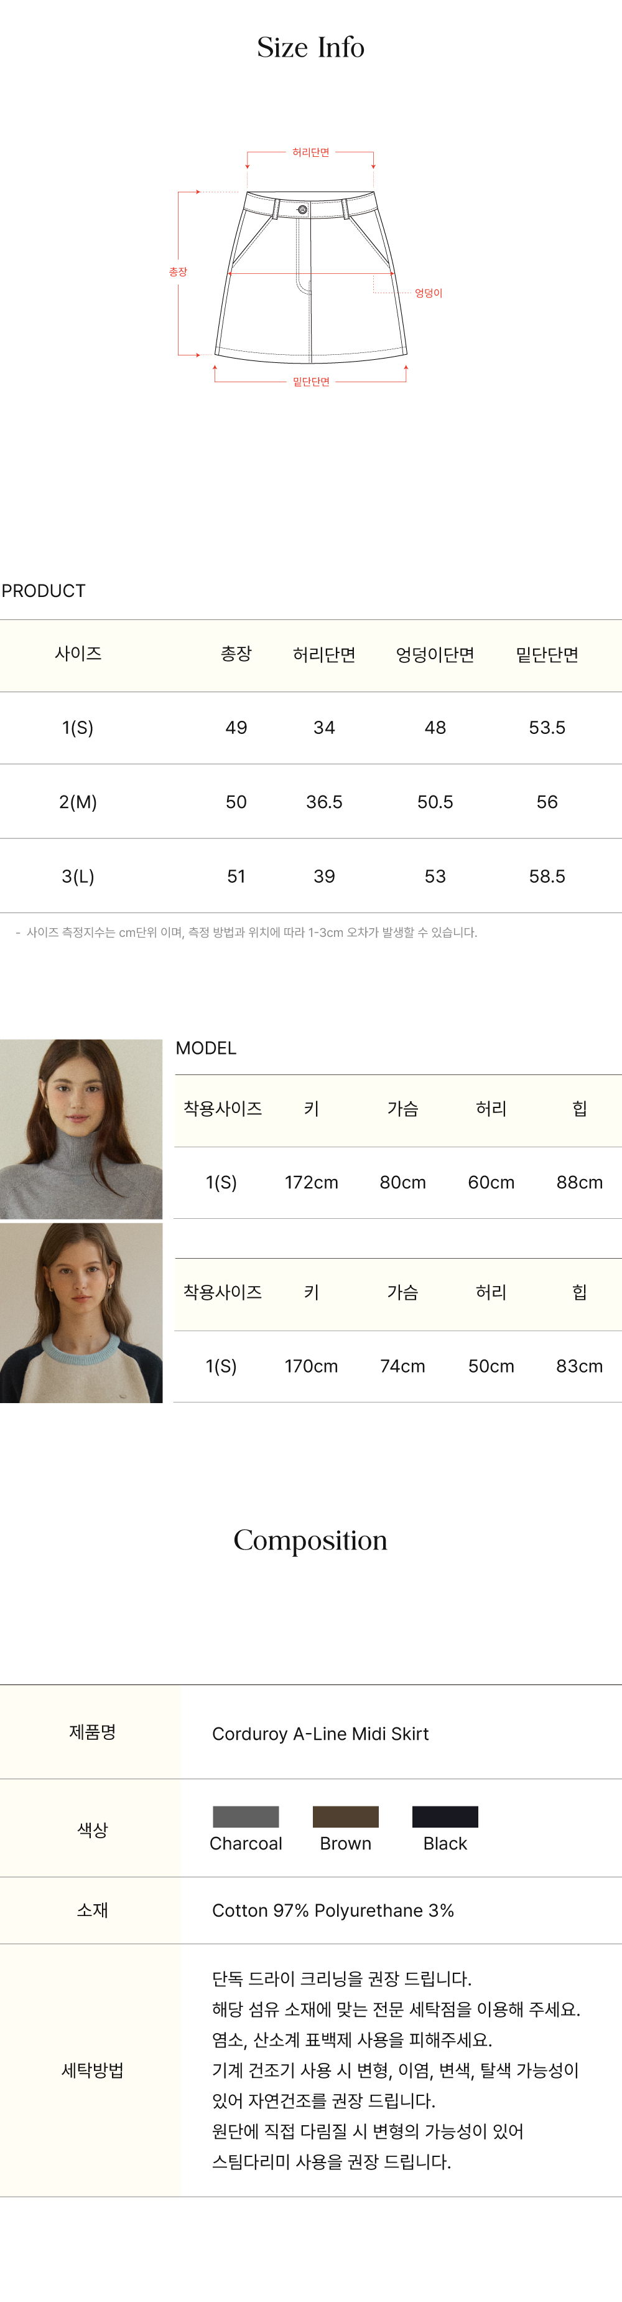Choose the Black color swatch

pyautogui.click(x=444, y=1816)
